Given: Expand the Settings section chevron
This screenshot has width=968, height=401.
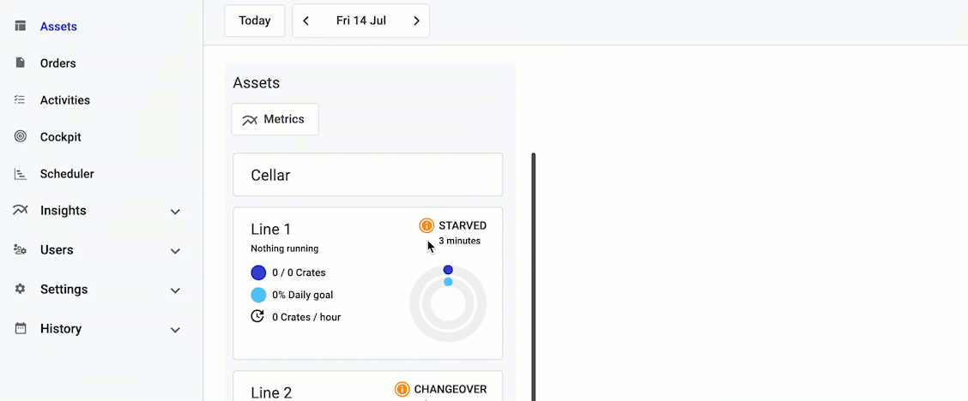Looking at the screenshot, I should (x=175, y=290).
